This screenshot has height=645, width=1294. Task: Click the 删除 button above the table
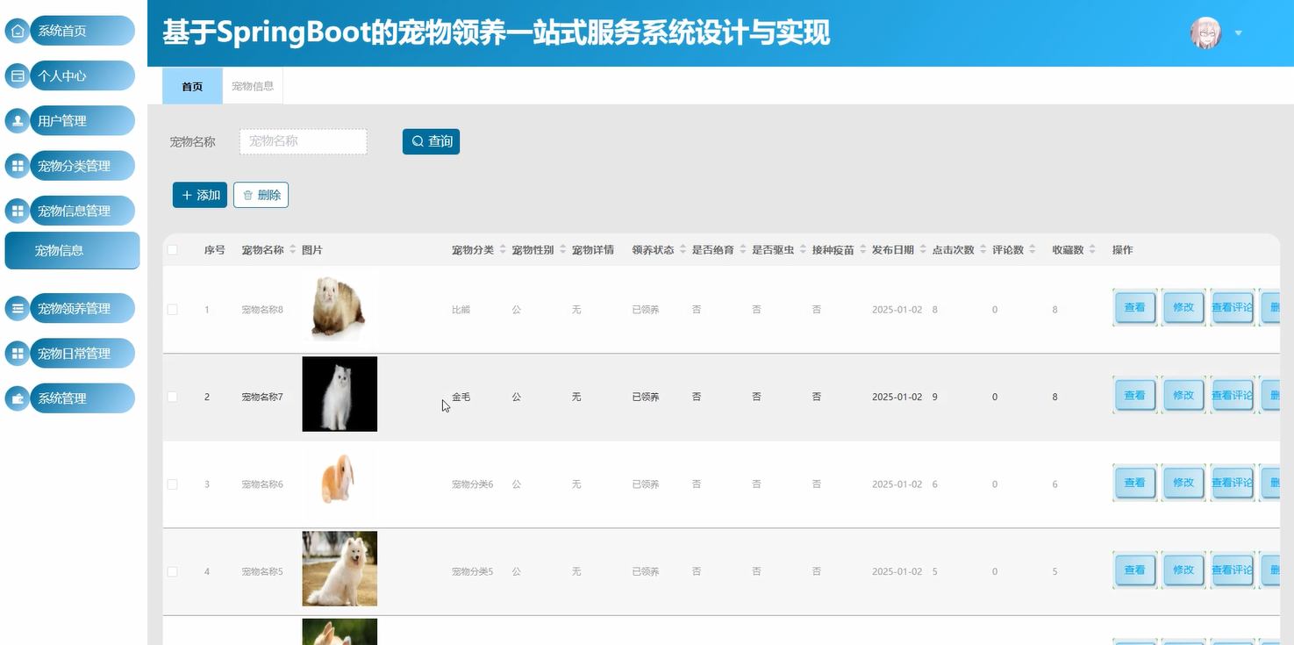(261, 195)
